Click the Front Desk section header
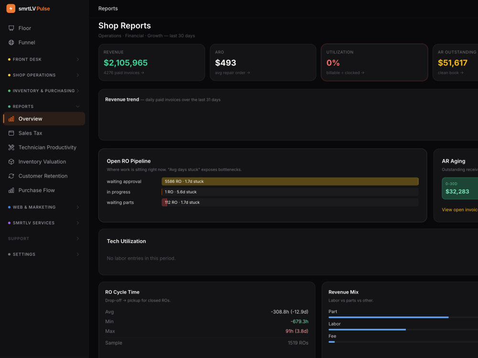Viewport: 478px width, 358px height. click(x=44, y=59)
